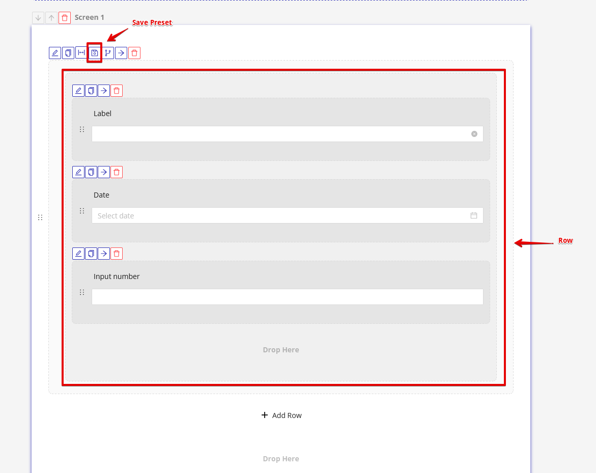The image size is (596, 473).
Task: Duplicate the row using its copy icon
Action: pos(68,53)
